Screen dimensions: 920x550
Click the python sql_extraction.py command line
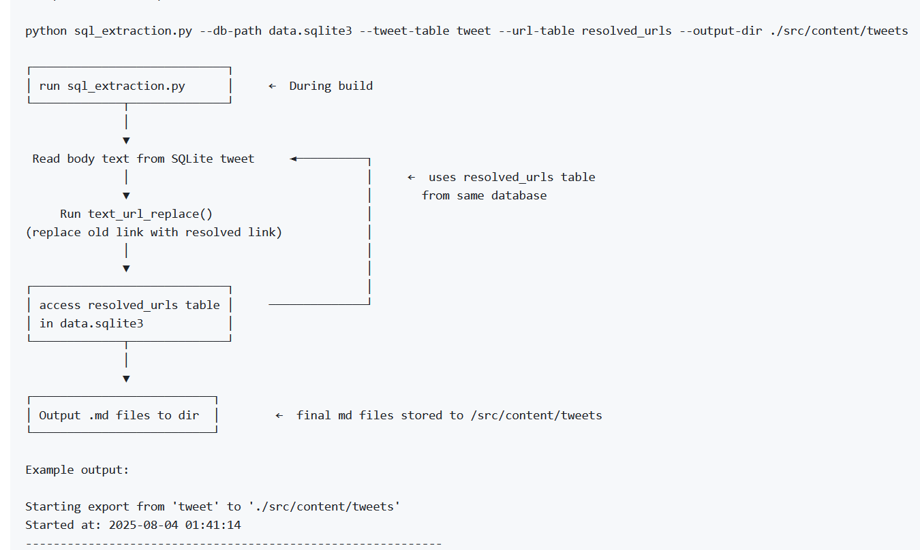pyautogui.click(x=466, y=31)
